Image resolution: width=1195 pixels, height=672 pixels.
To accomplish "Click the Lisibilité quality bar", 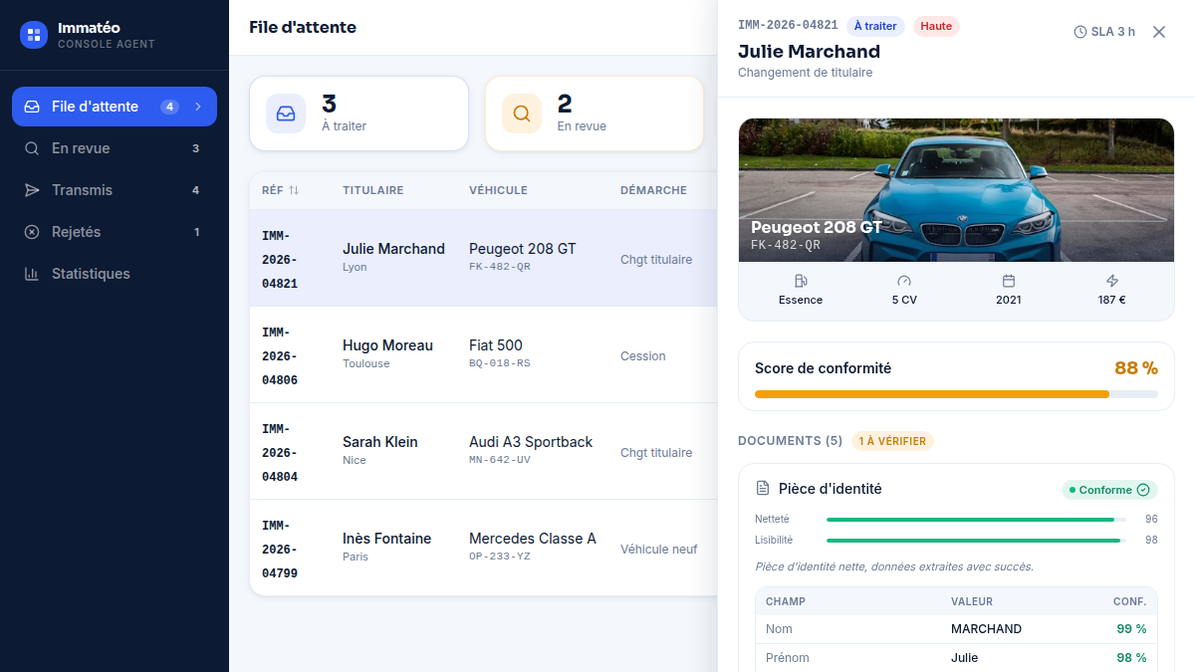I will pyautogui.click(x=976, y=541).
